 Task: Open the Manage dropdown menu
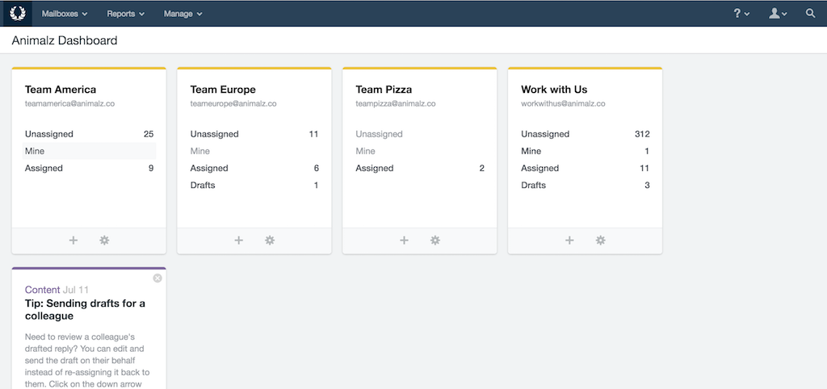[183, 14]
